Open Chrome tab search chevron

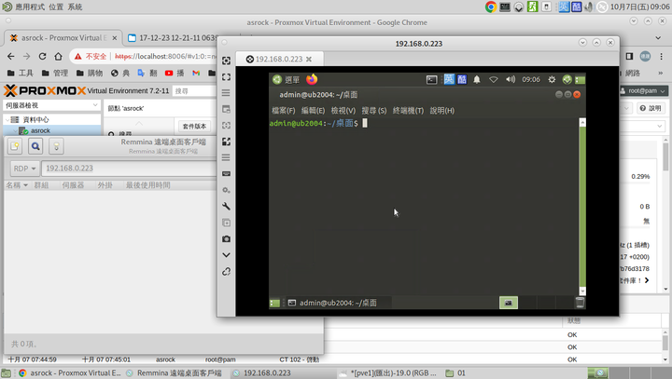[x=658, y=38]
